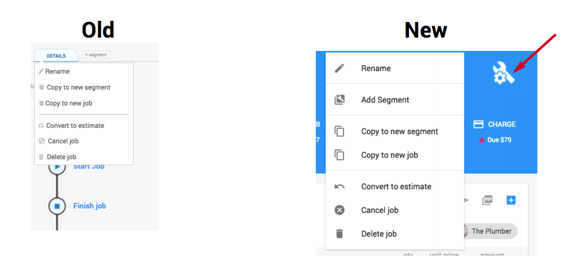
Task: Click Rename in the new menu
Action: 375,68
